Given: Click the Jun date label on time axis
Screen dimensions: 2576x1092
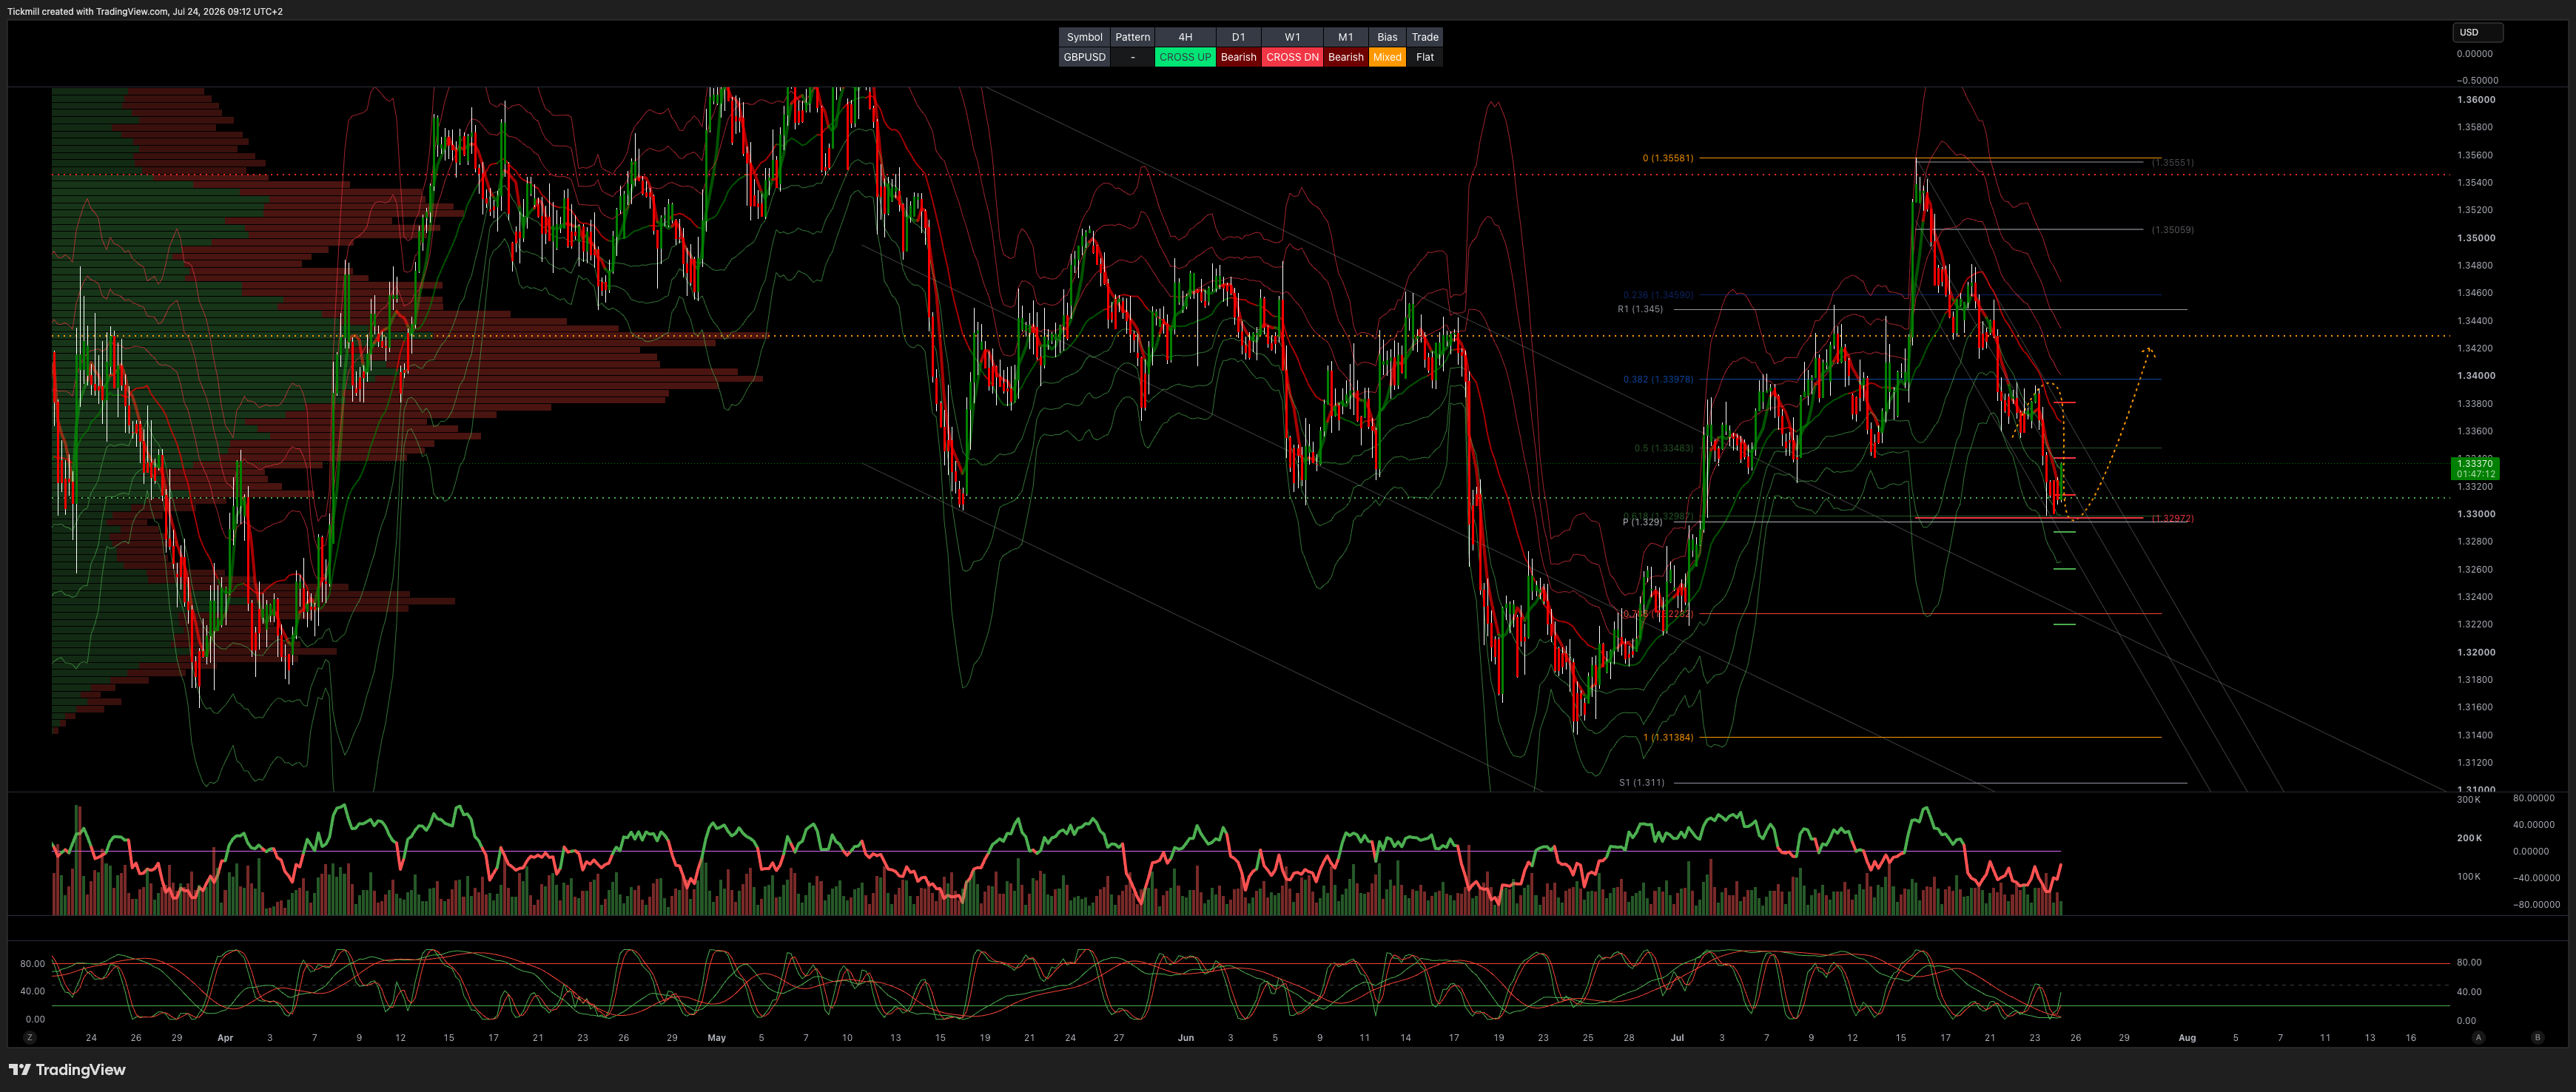Looking at the screenshot, I should point(1186,1038).
